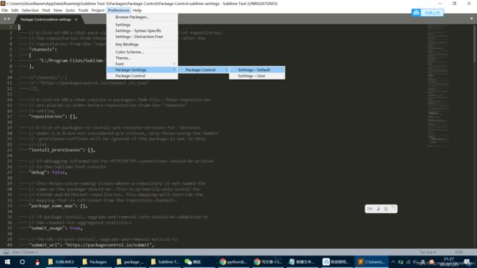The image size is (477, 268).
Task: Open the File menu
Action: 5,10
